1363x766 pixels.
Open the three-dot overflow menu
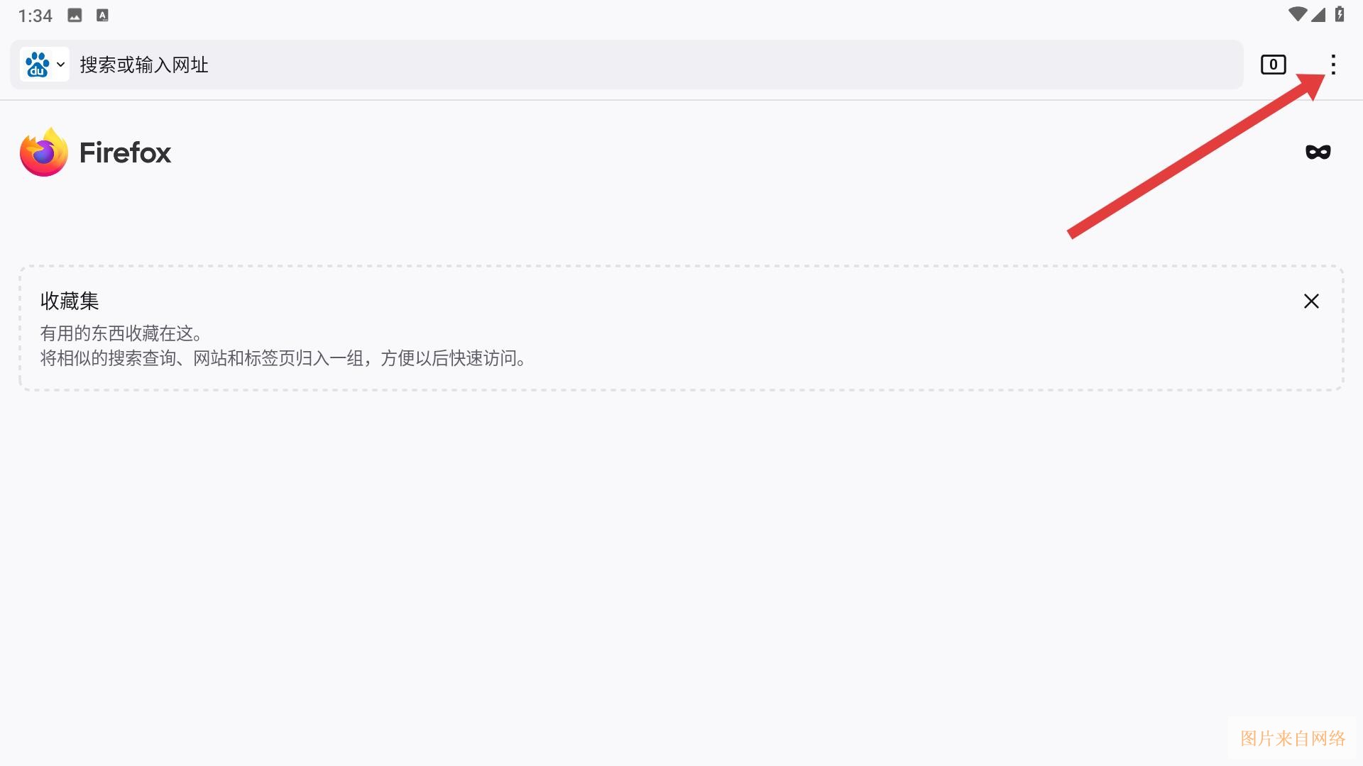click(x=1333, y=65)
